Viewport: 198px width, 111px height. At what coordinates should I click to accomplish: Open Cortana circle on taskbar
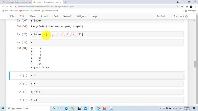coord(54,108)
